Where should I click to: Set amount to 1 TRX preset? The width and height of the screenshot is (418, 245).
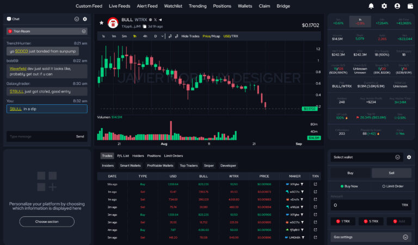coord(343,221)
